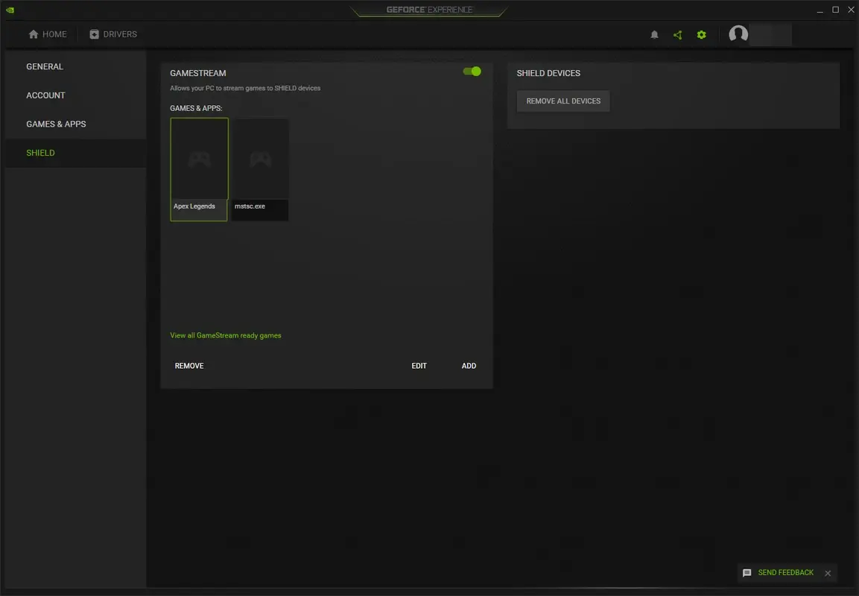Click the share icon in top bar

pyautogui.click(x=677, y=34)
